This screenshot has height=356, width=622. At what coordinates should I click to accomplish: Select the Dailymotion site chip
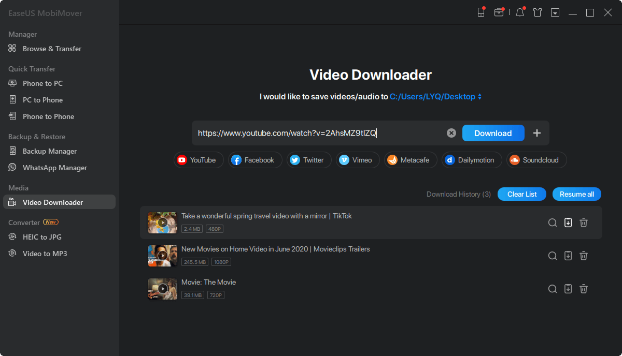pyautogui.click(x=472, y=160)
